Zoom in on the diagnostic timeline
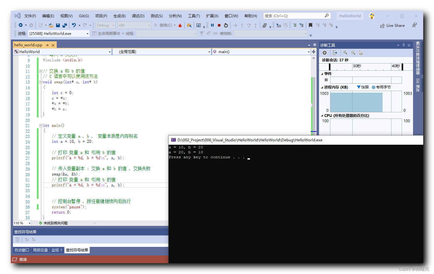This screenshot has height=274, width=434. click(345, 53)
